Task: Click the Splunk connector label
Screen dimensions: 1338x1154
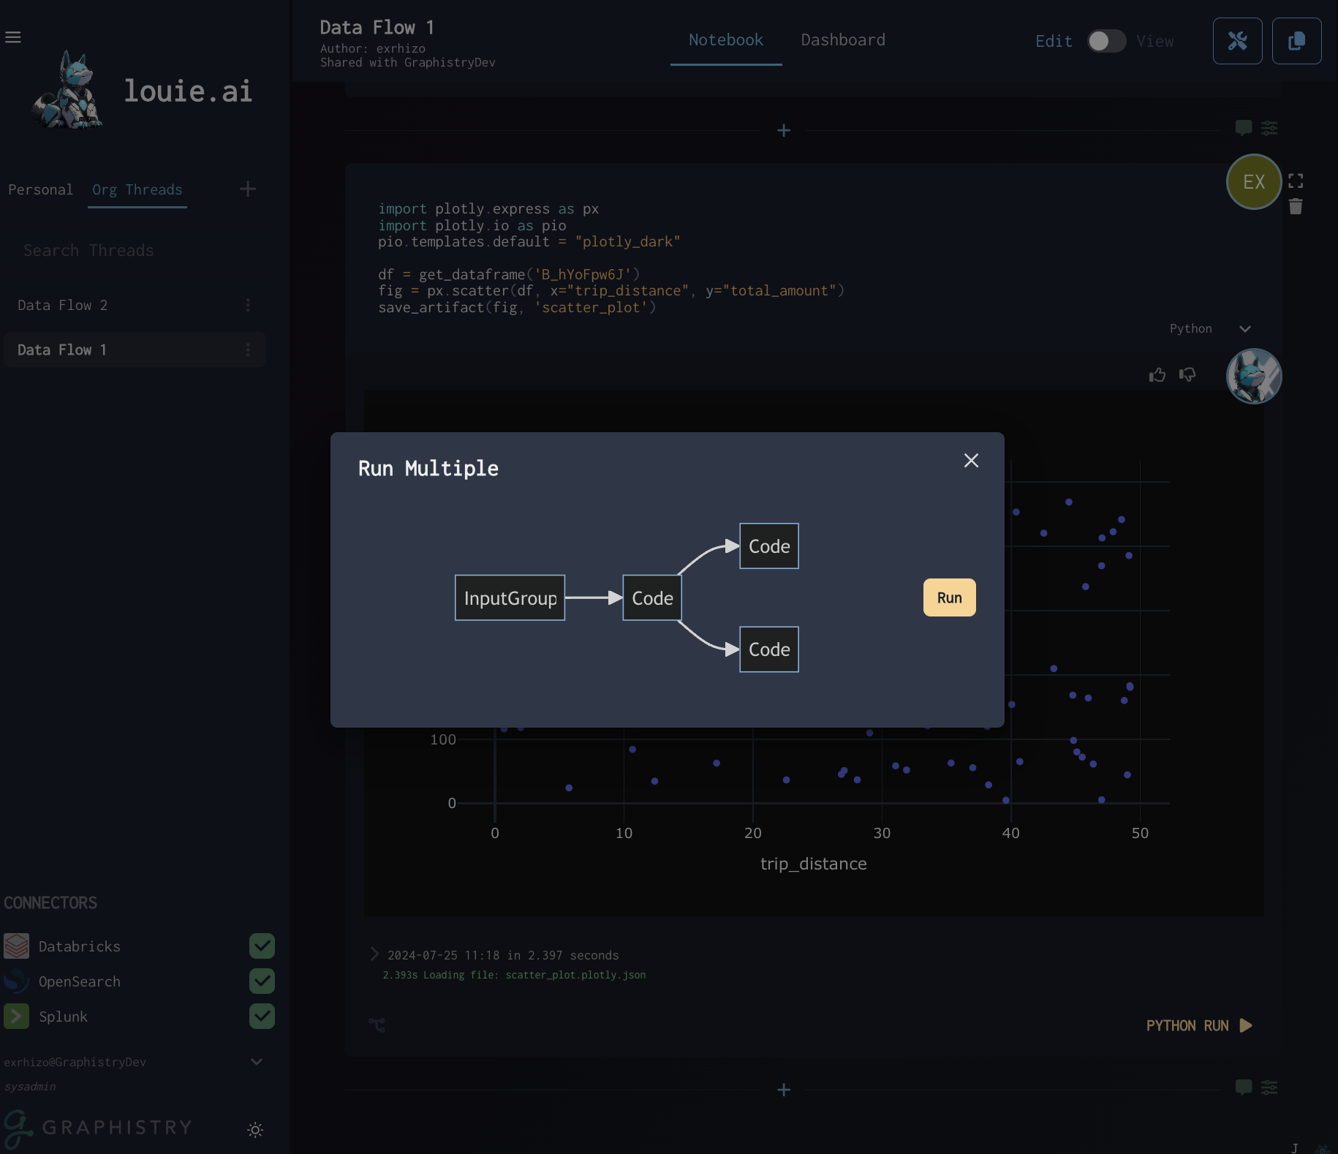Action: coord(63,1017)
